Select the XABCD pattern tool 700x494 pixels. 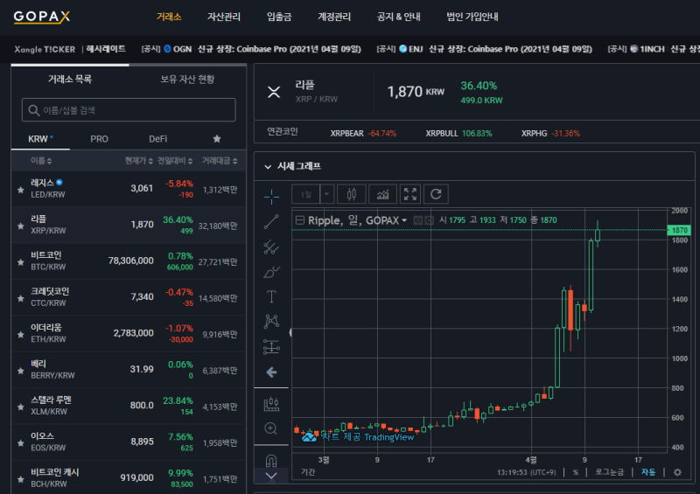271,321
